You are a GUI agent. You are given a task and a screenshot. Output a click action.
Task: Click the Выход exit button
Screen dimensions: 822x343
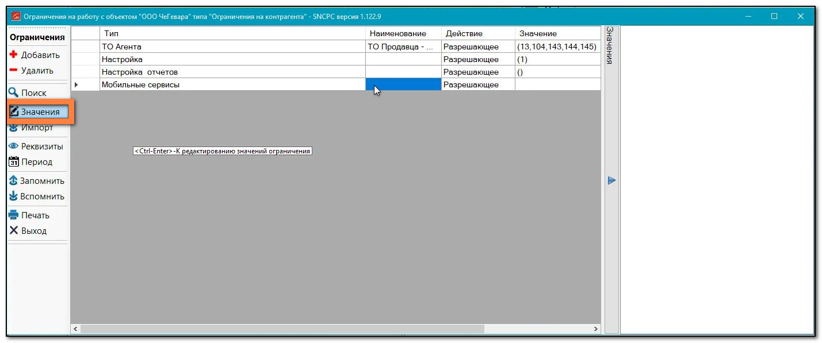tap(28, 231)
